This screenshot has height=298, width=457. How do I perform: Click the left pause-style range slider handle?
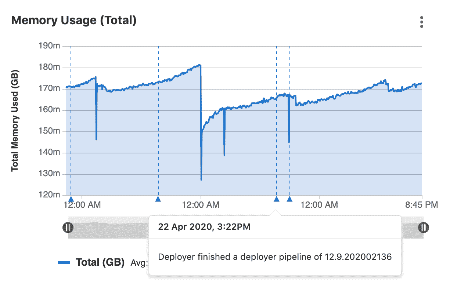68,228
